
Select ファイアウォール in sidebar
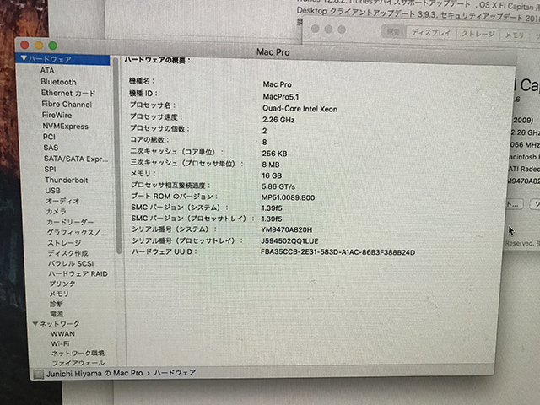tap(78, 363)
